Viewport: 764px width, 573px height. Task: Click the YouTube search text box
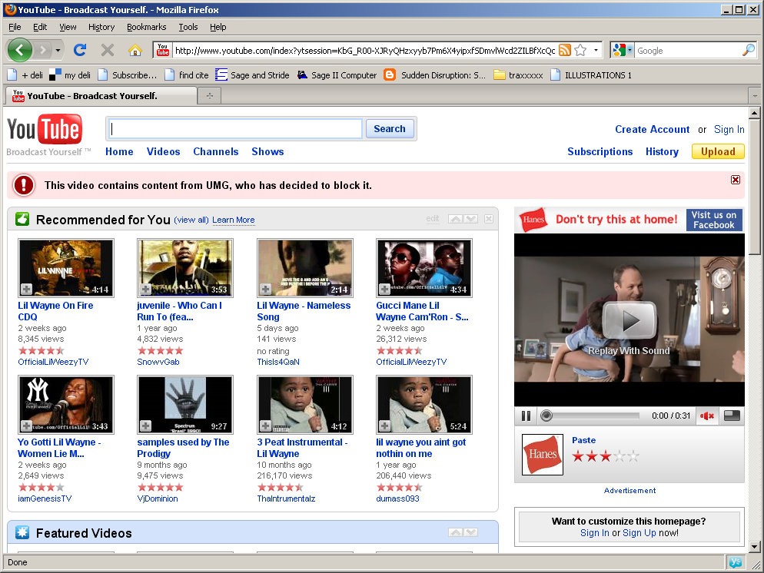(x=235, y=128)
